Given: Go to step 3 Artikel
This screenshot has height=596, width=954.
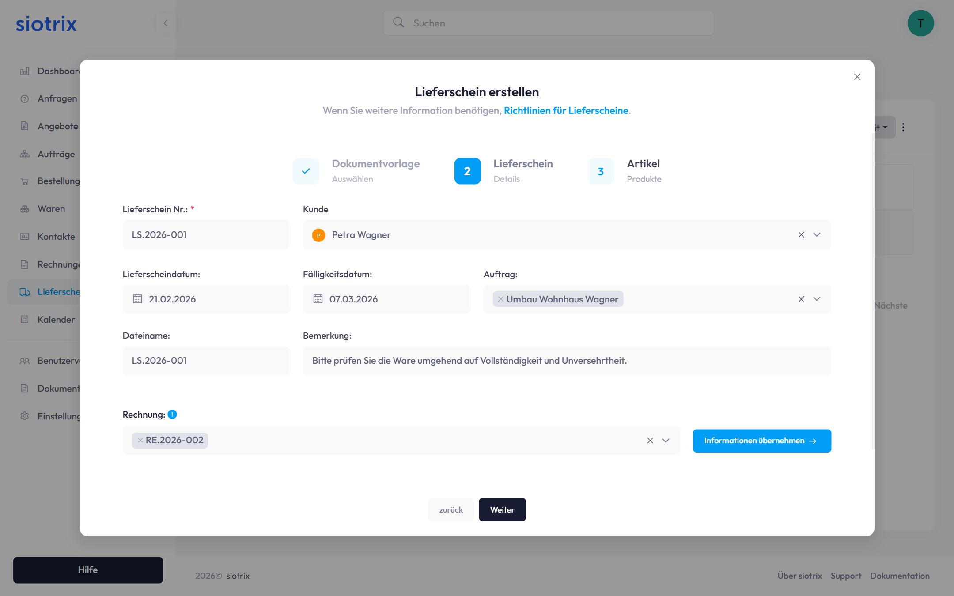Looking at the screenshot, I should 601,171.
